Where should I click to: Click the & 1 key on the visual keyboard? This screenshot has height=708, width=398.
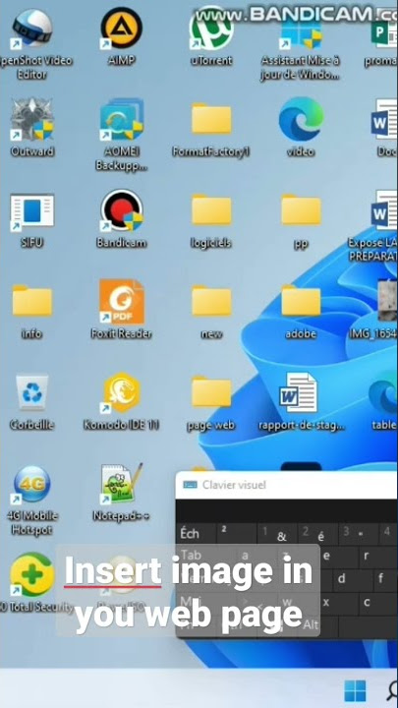pos(277,534)
